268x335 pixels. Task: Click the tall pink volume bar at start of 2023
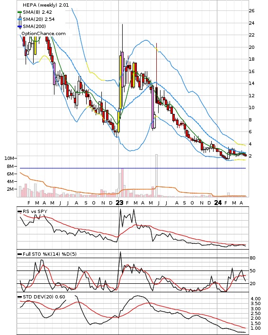click(122, 183)
